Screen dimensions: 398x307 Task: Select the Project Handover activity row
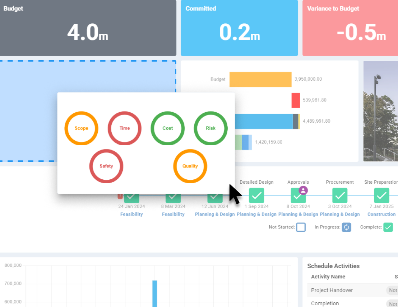click(x=332, y=290)
